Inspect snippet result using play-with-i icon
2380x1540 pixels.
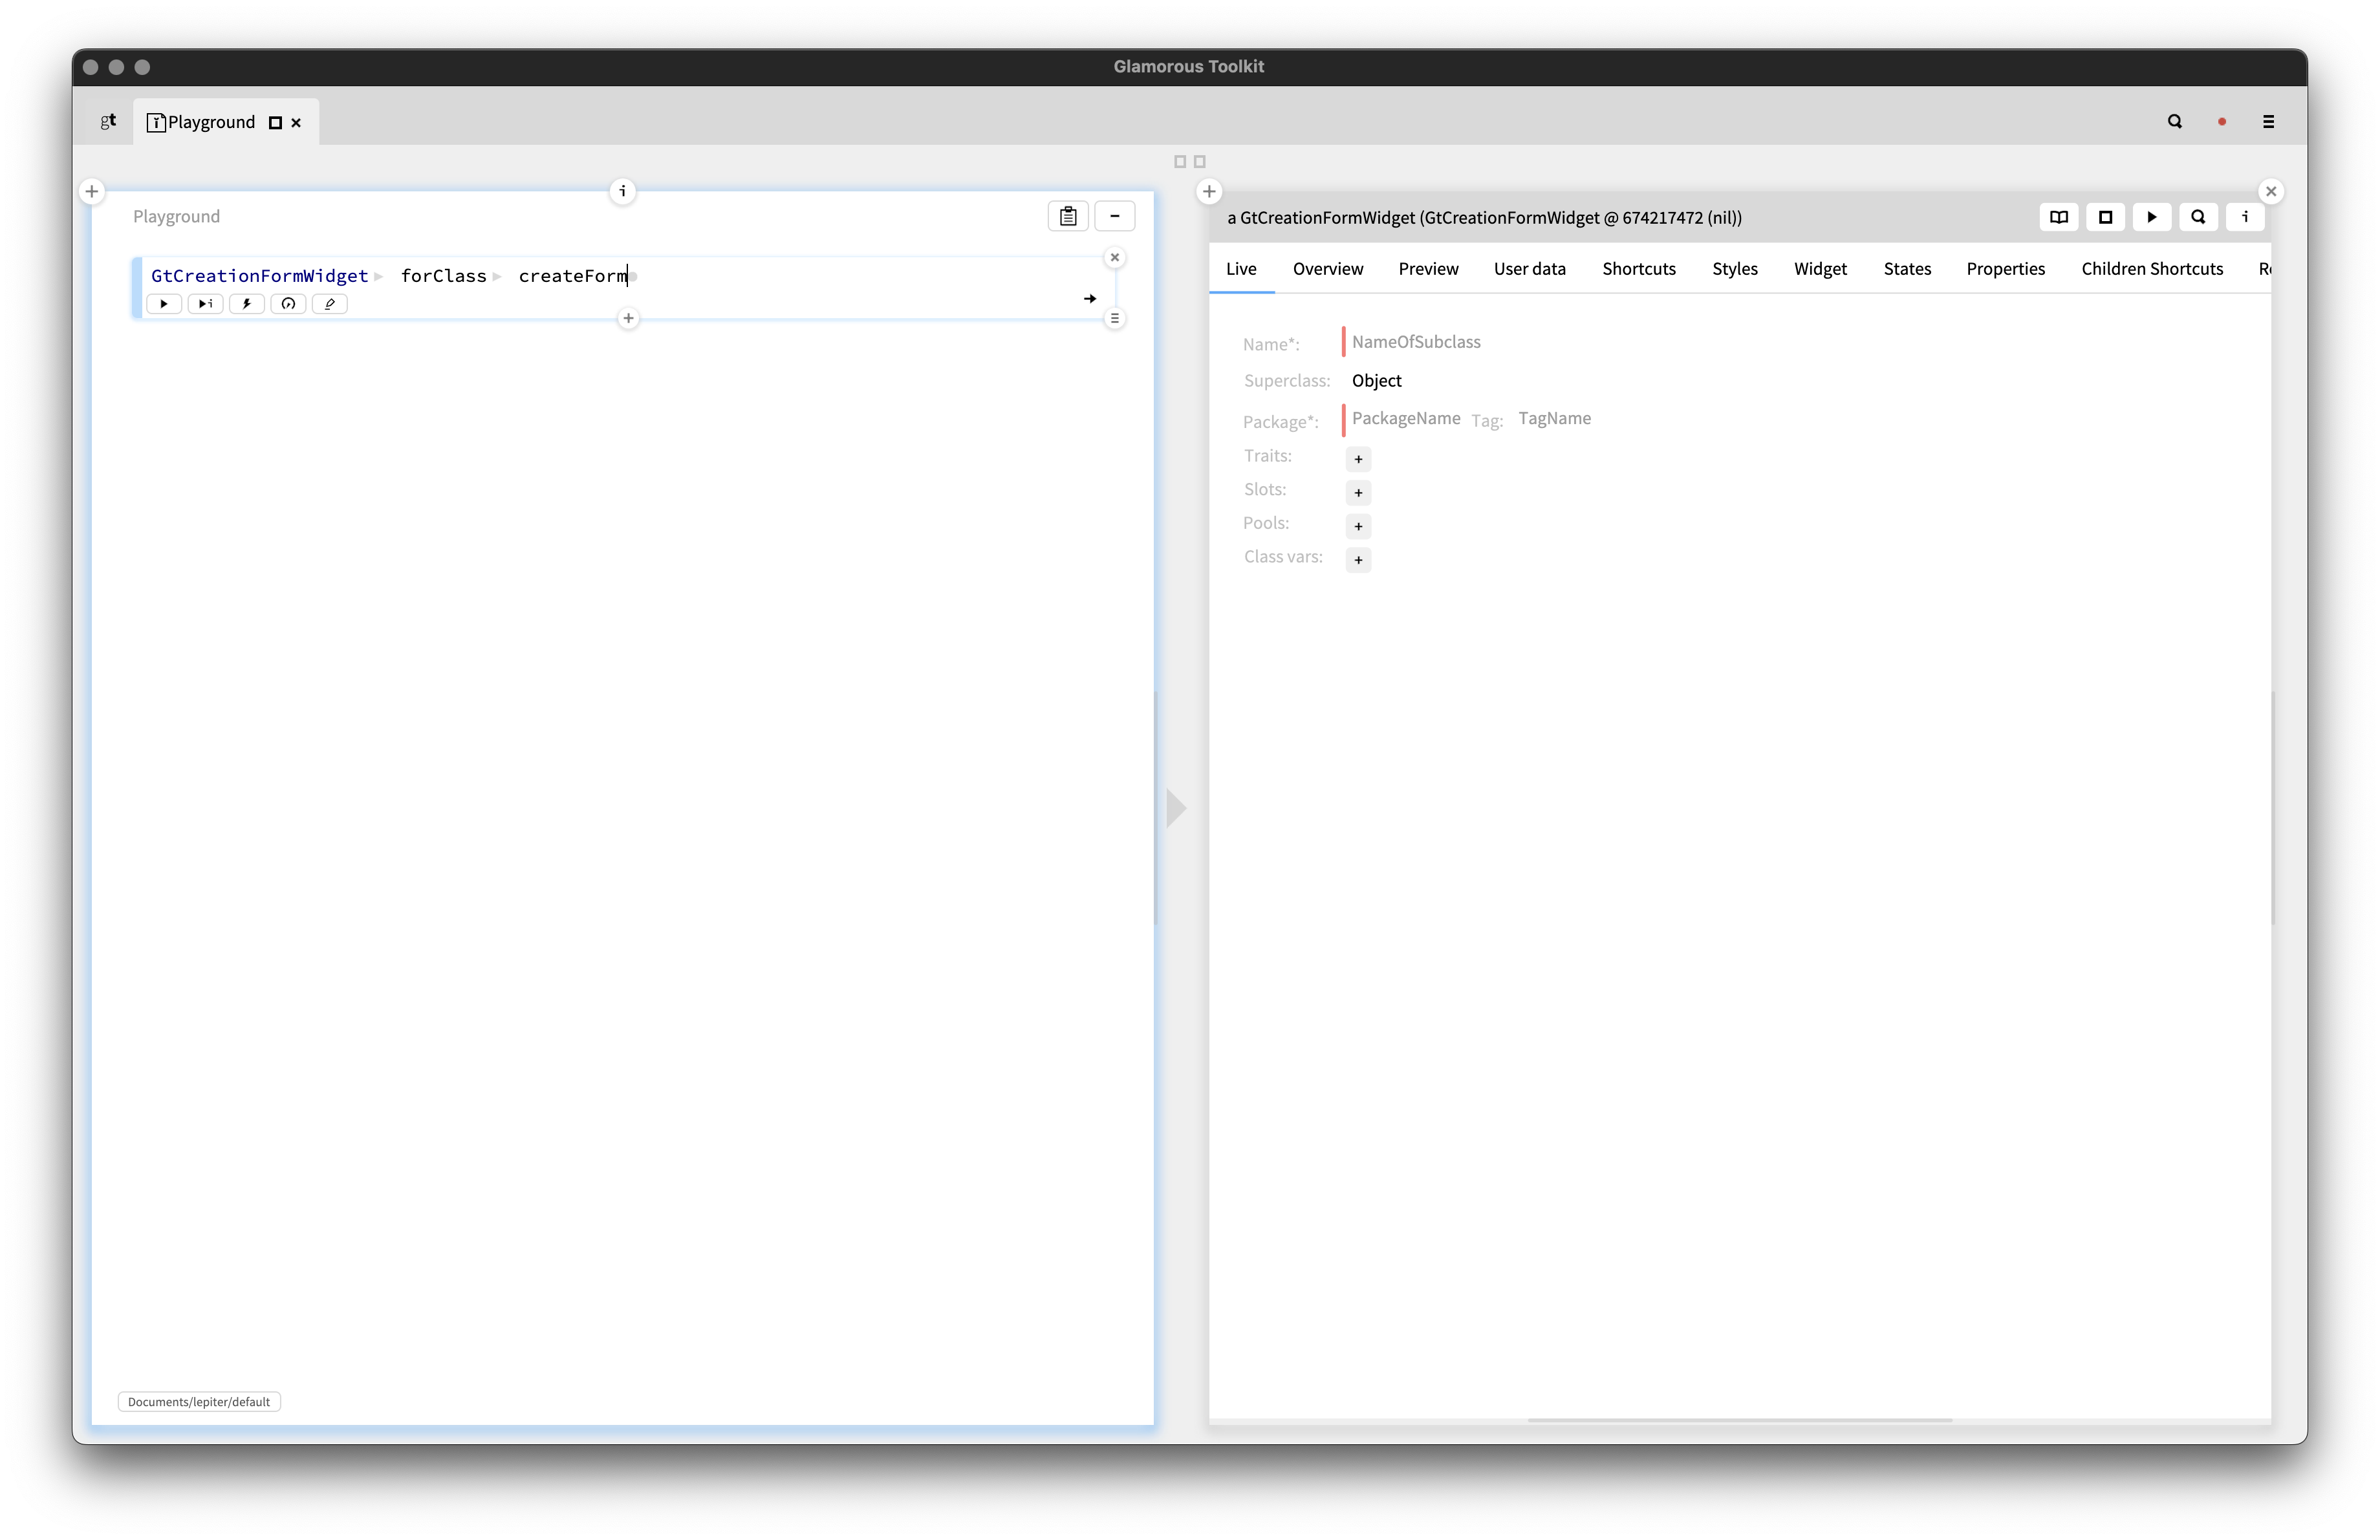click(x=205, y=304)
